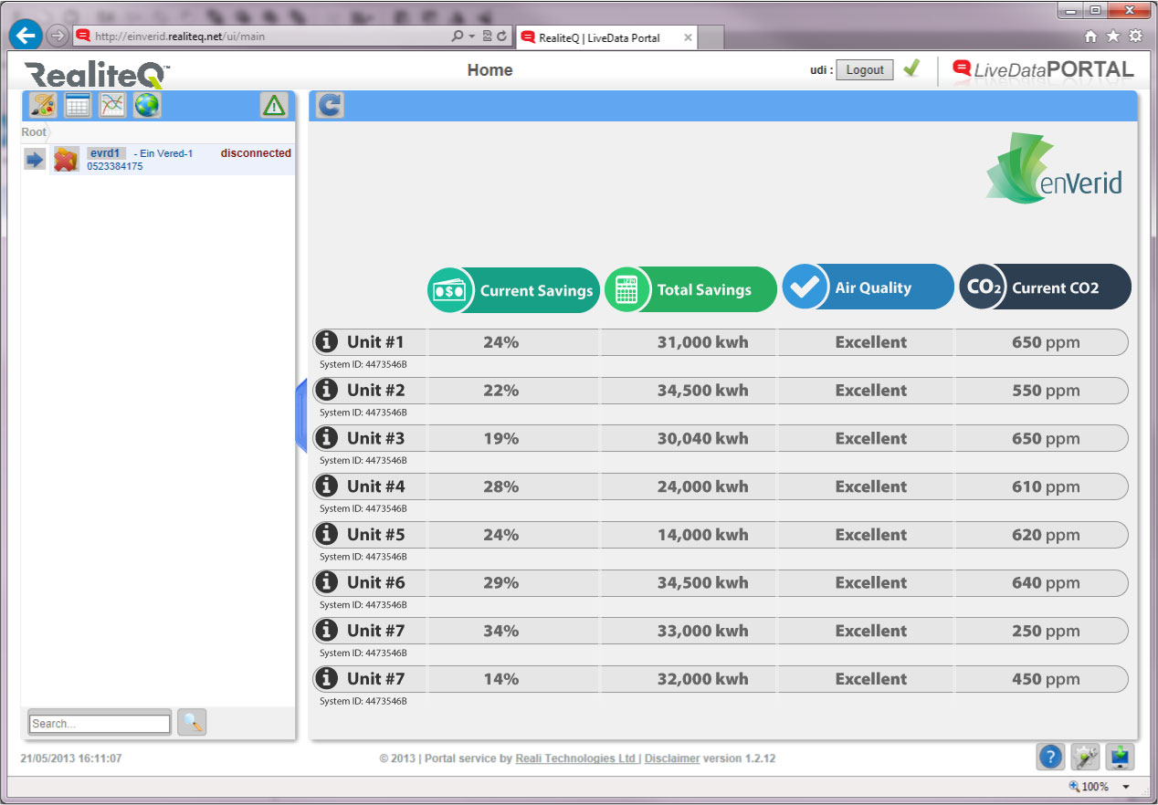Open the globe map view icon

tap(147, 105)
